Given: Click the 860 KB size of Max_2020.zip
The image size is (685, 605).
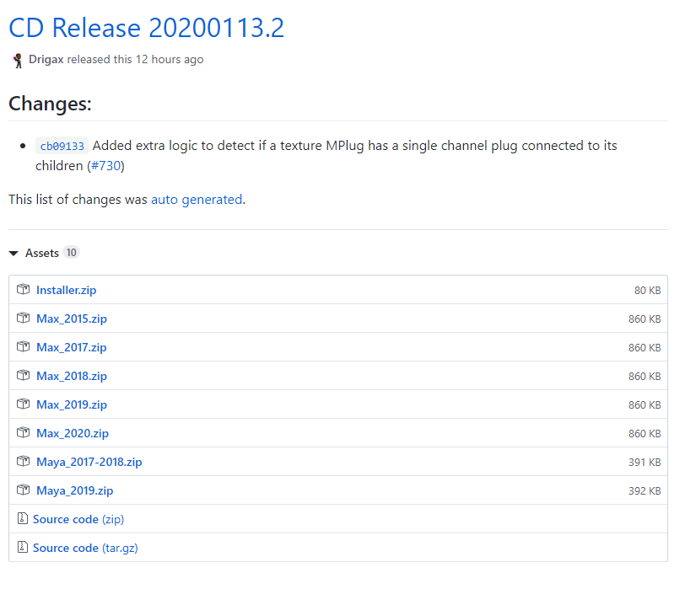Looking at the screenshot, I should pyautogui.click(x=645, y=434).
